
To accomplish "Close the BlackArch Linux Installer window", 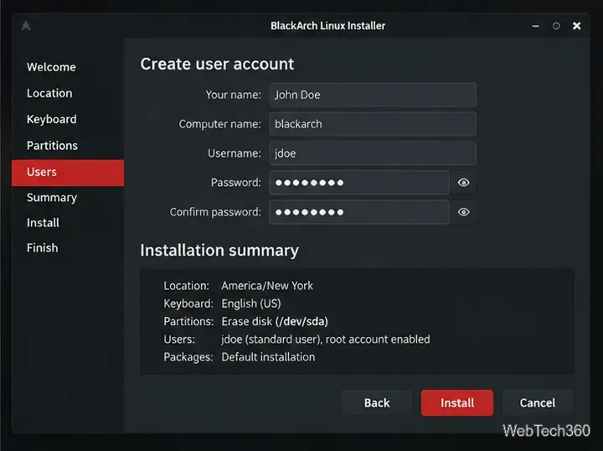I will click(x=576, y=26).
